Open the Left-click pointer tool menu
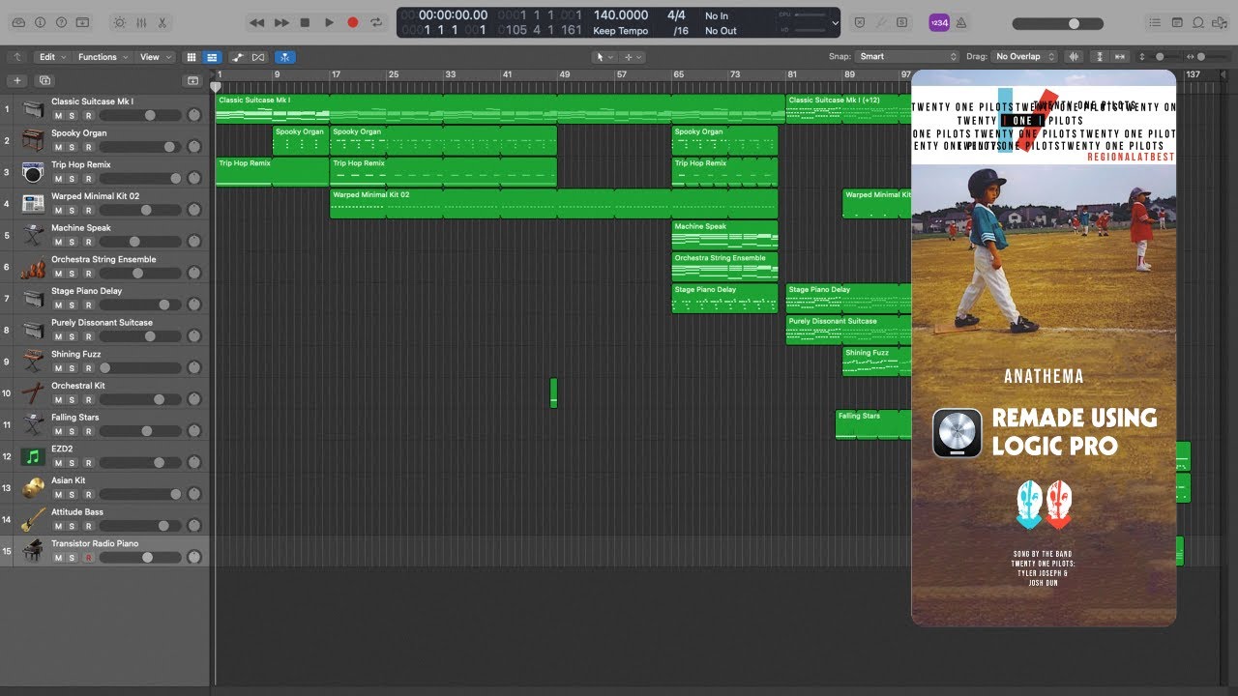The width and height of the screenshot is (1238, 696). pos(604,57)
